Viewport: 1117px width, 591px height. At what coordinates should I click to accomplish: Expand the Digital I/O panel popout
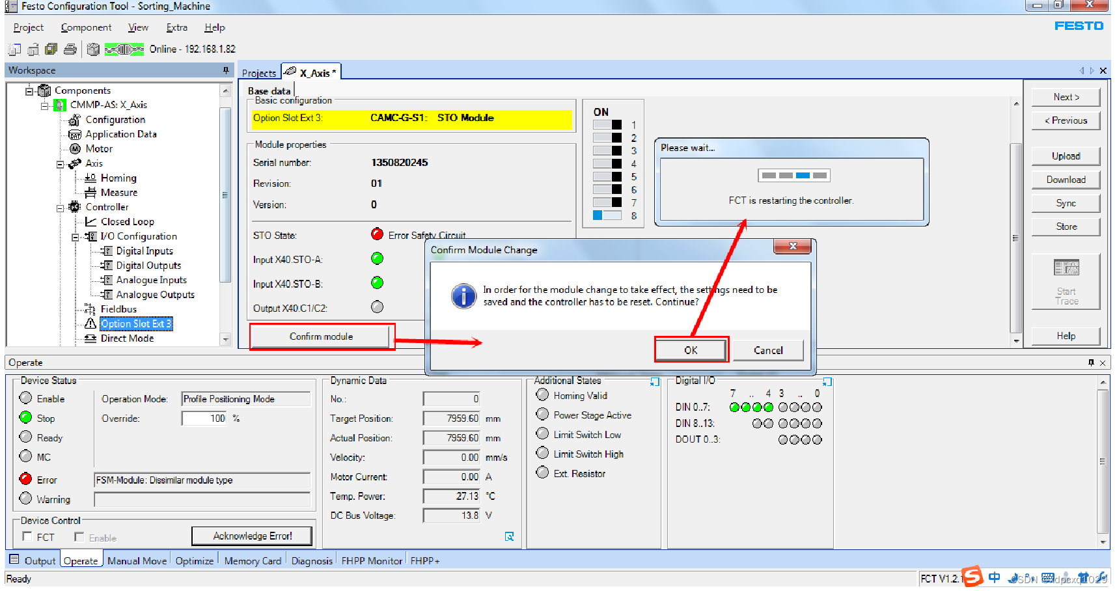[x=827, y=382]
